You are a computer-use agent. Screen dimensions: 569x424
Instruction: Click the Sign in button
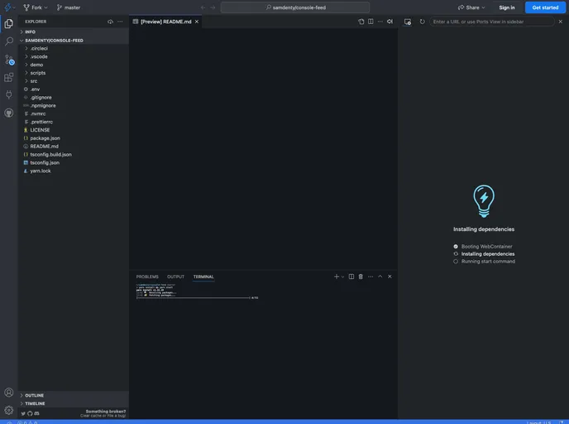[507, 7]
